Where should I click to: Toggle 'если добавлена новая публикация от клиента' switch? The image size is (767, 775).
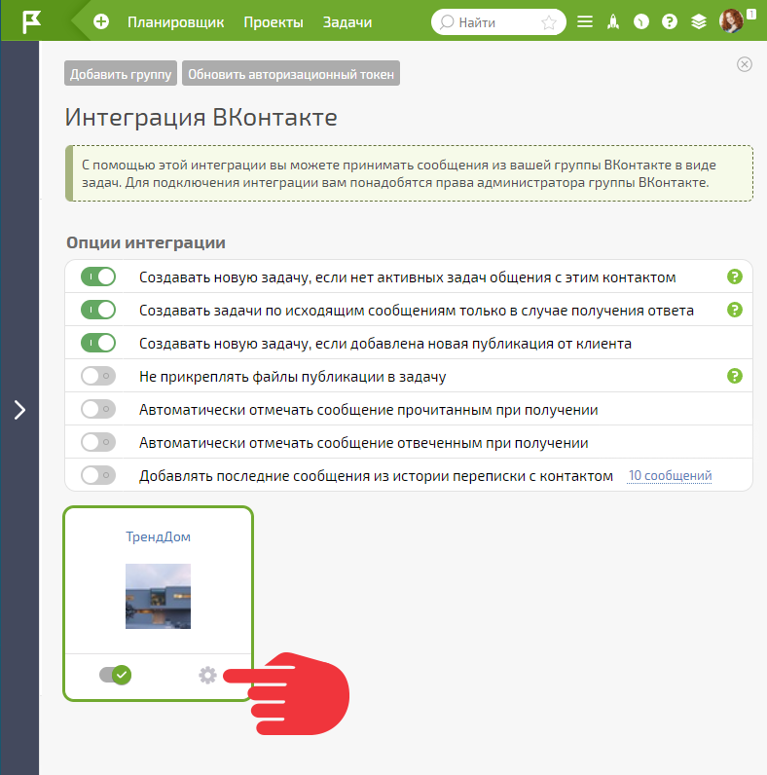[x=98, y=343]
